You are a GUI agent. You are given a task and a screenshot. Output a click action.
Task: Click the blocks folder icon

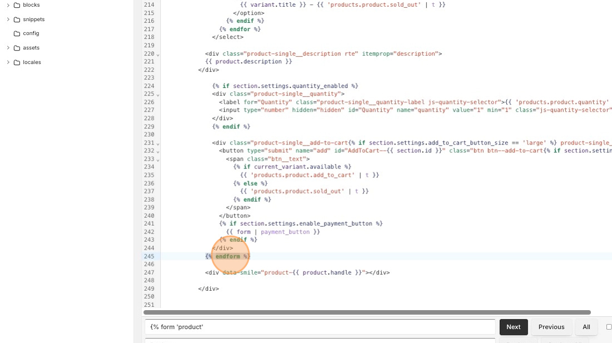click(x=17, y=5)
